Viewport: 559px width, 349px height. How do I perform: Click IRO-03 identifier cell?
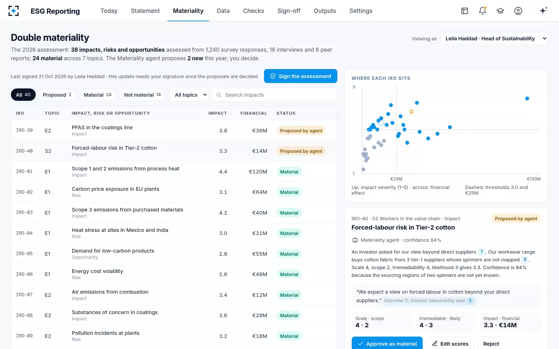coord(24,213)
